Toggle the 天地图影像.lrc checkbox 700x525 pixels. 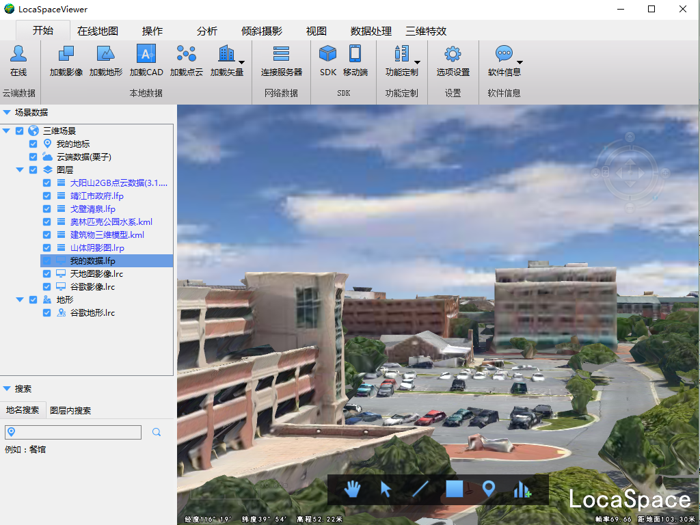point(46,273)
